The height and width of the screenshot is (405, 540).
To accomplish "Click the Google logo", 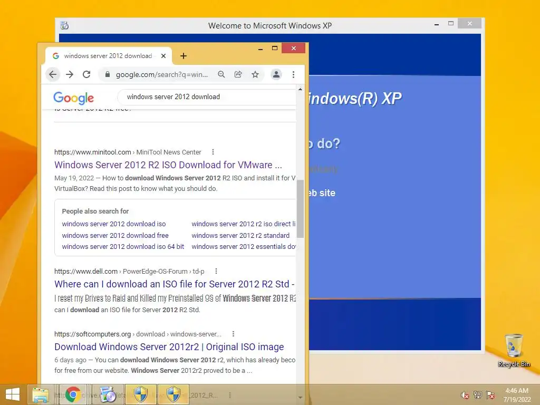I will coord(73,98).
